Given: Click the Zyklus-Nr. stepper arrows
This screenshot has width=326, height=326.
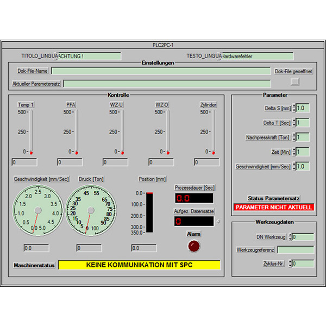Looking at the screenshot, I should 290,264.
